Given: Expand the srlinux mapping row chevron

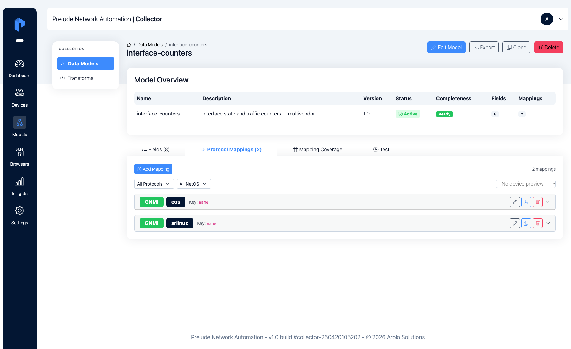Looking at the screenshot, I should tap(548, 223).
